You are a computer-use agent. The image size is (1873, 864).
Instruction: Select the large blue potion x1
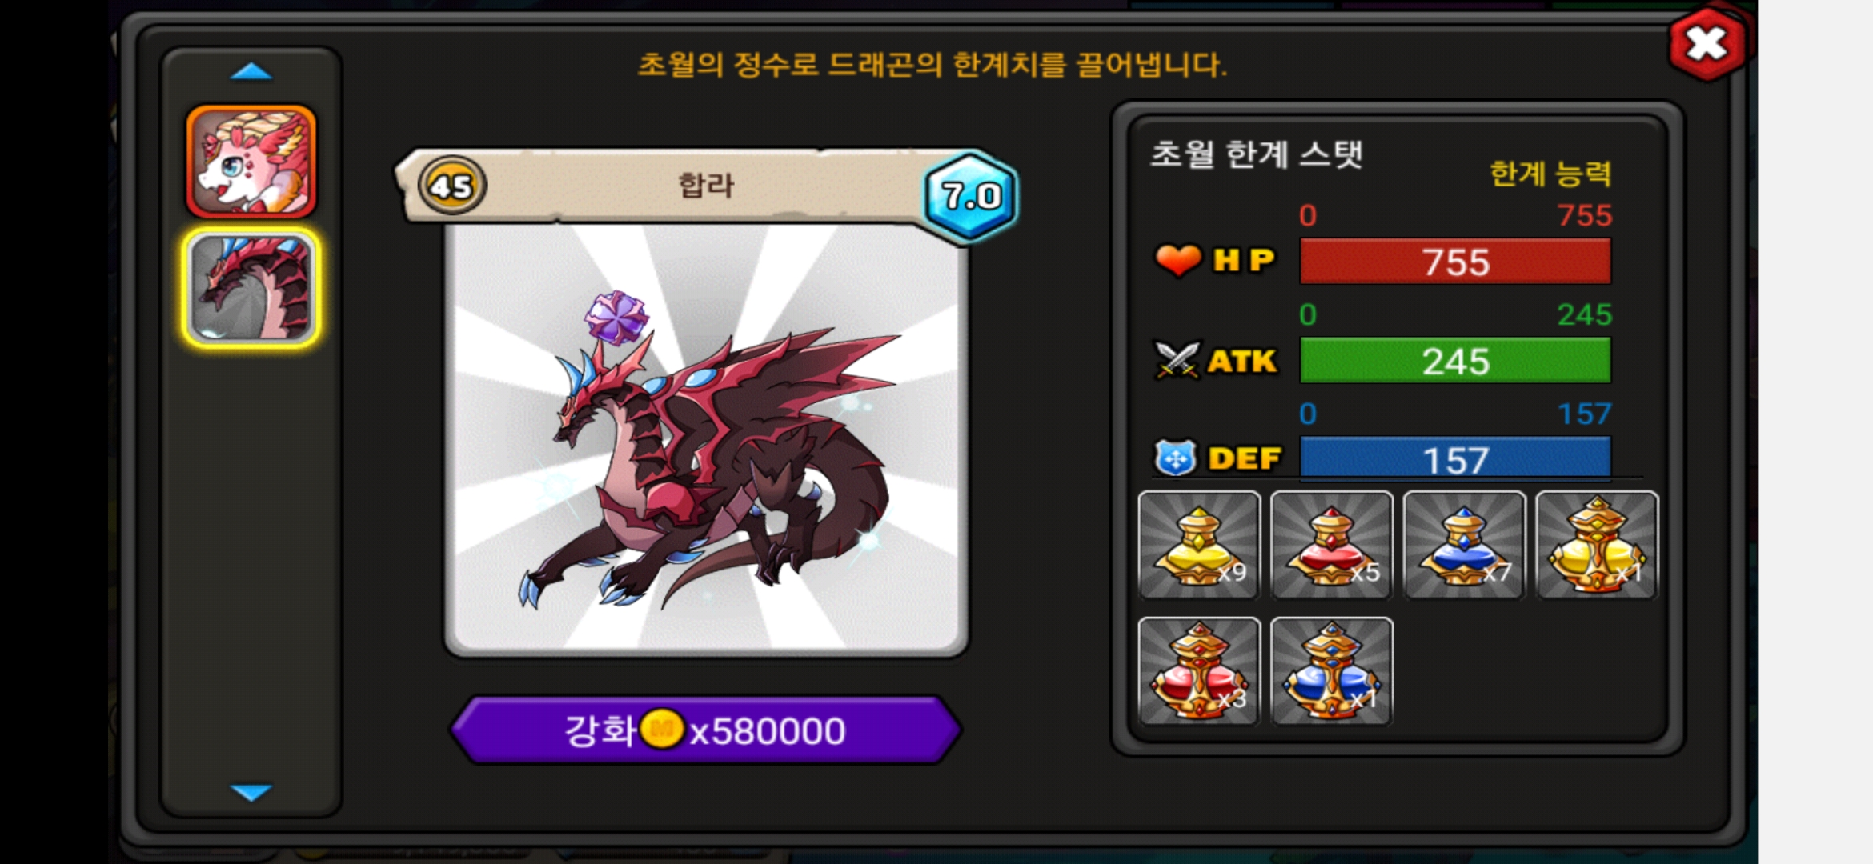coord(1332,671)
